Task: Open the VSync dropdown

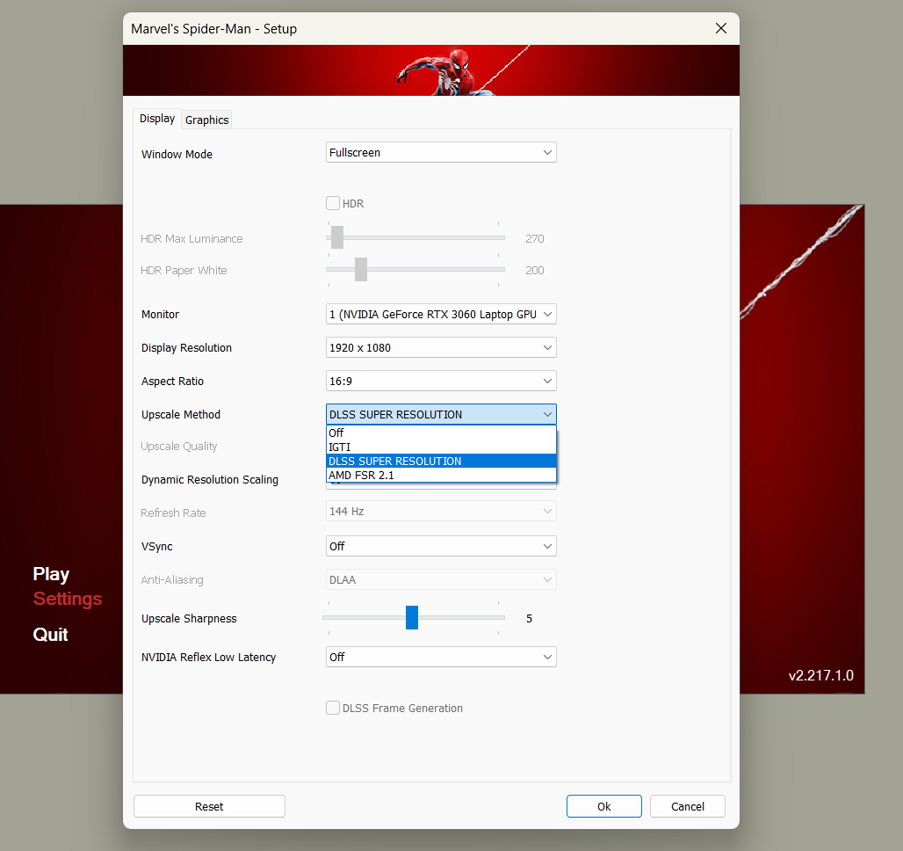Action: pos(441,546)
